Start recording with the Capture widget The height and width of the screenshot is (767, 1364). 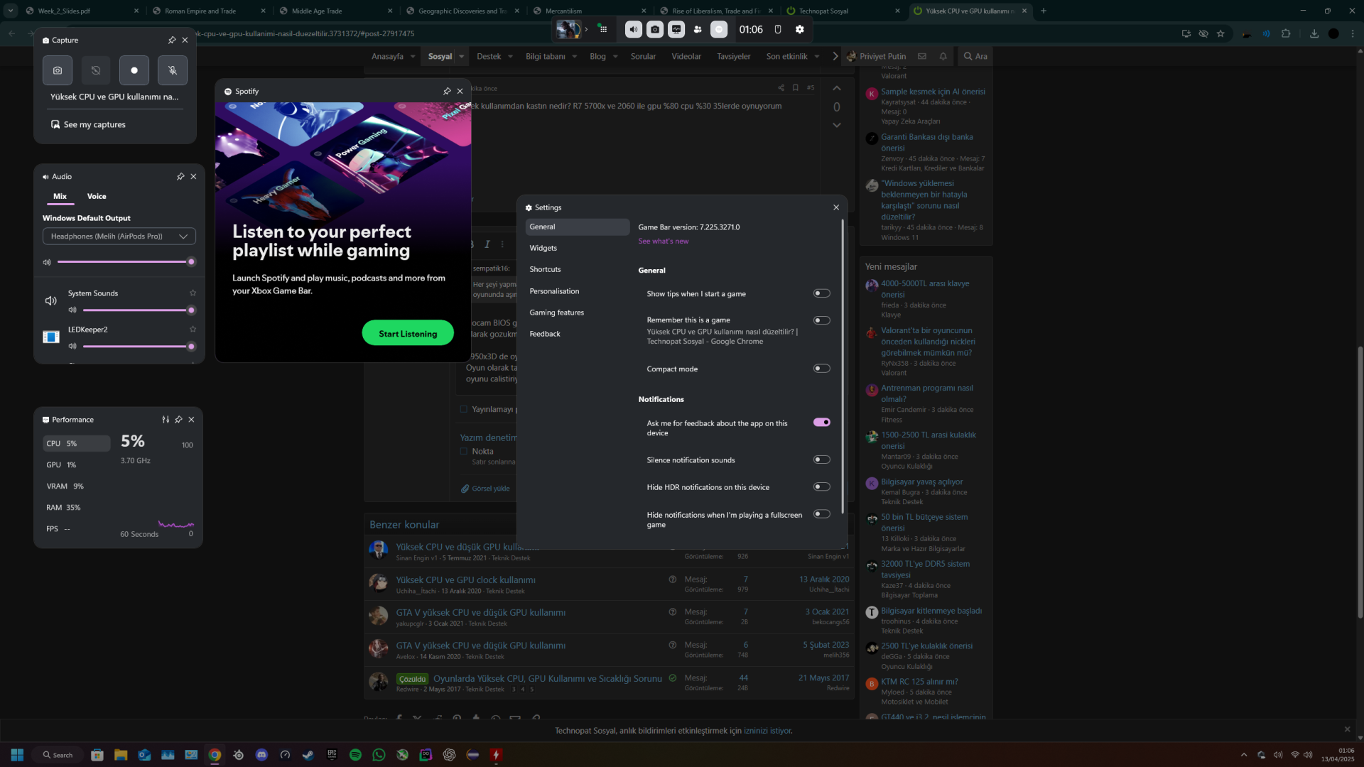134,70
